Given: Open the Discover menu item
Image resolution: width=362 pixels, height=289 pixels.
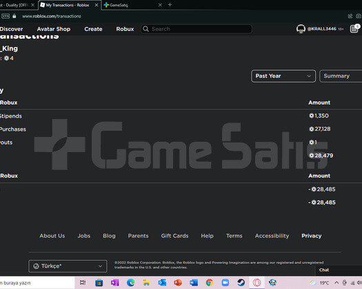Looking at the screenshot, I should pos(11,29).
